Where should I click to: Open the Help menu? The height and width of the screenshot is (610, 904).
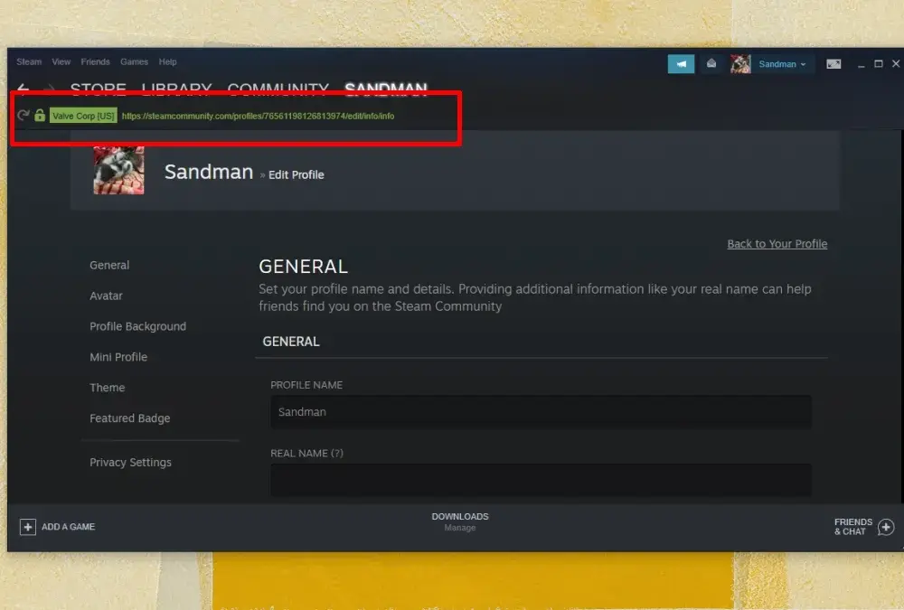tap(168, 61)
